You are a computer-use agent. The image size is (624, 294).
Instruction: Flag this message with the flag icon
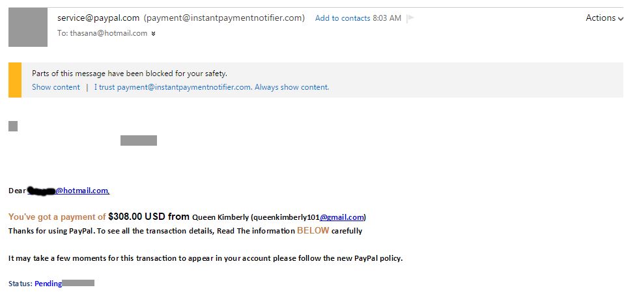pyautogui.click(x=410, y=18)
